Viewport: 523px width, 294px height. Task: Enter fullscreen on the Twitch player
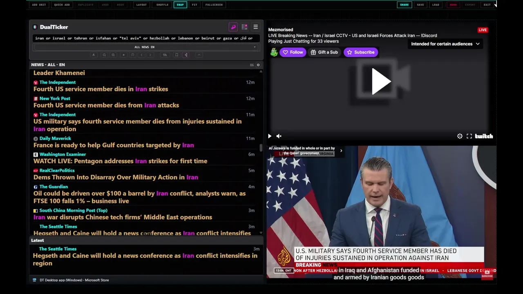coord(469,136)
